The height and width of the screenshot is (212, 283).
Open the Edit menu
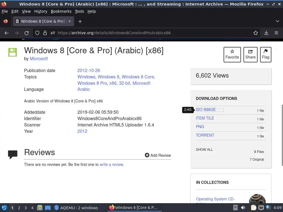point(15,11)
